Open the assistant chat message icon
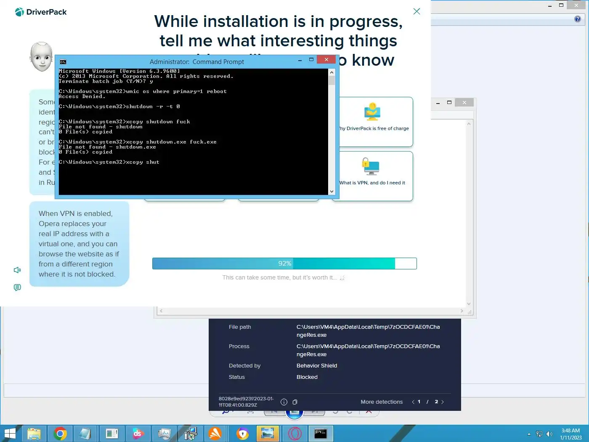589x442 pixels. [x=17, y=288]
